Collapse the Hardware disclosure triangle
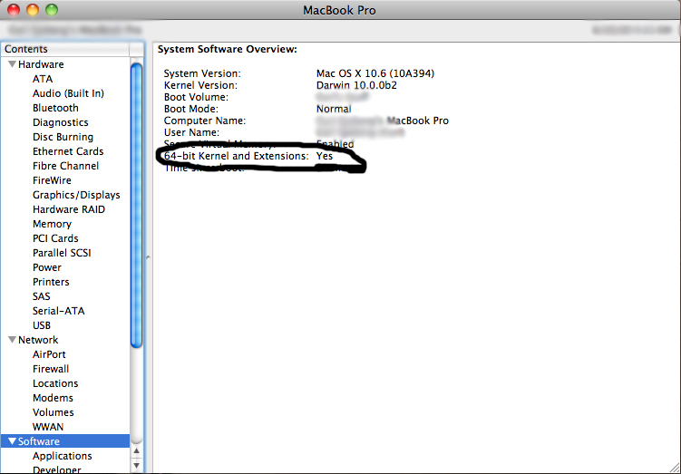The height and width of the screenshot is (474, 681). coord(12,64)
